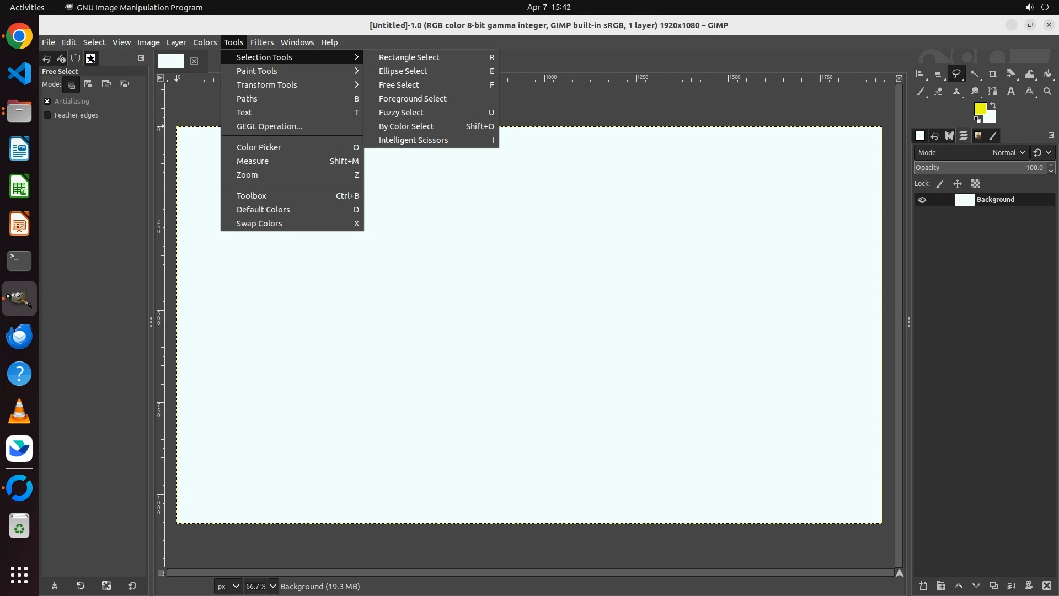The width and height of the screenshot is (1059, 596).
Task: Select the Bucket Fill tool icon
Action: click(1048, 74)
